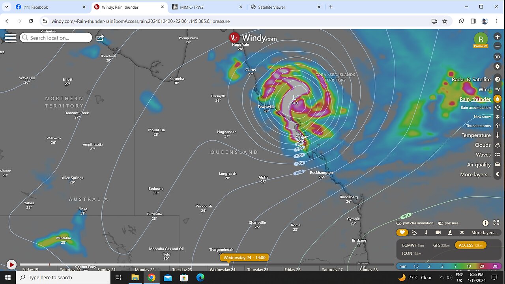Click the Wednesday 24 - 14:00 time marker
Image resolution: width=505 pixels, height=284 pixels.
pyautogui.click(x=244, y=258)
